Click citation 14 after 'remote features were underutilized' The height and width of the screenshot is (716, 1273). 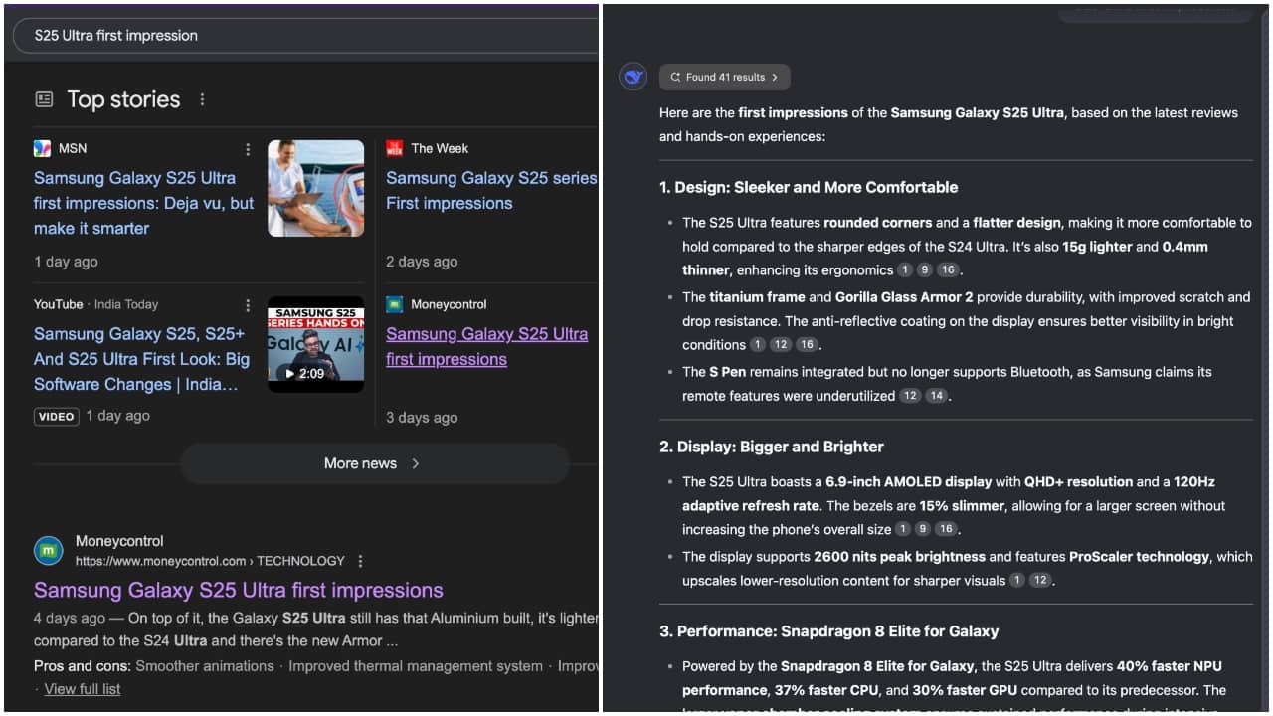point(936,396)
